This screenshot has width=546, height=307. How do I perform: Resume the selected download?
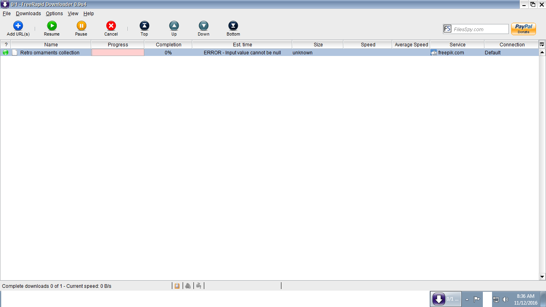tap(52, 26)
